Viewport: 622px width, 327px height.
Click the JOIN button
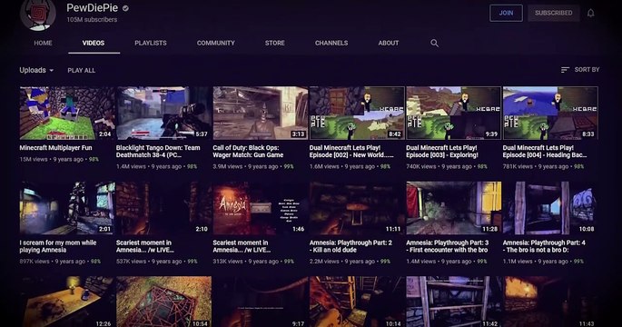pyautogui.click(x=506, y=13)
